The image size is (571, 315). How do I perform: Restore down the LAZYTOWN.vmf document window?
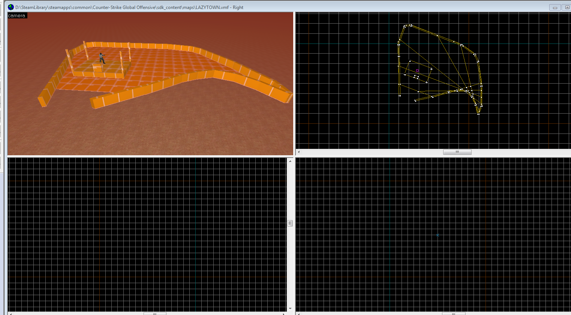tap(567, 7)
